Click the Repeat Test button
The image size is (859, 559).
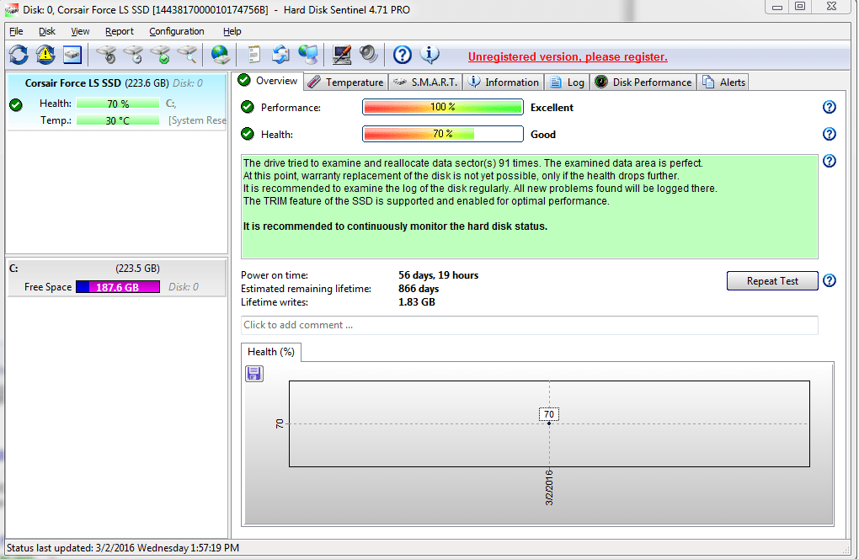(772, 281)
